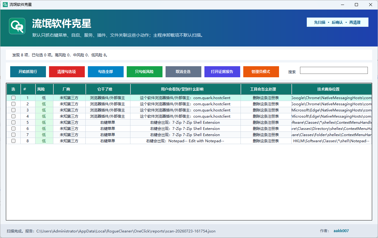Viewport: 378px width, 238px height.
Task: Select row 1 risk cell 低
Action: pyautogui.click(x=44, y=98)
